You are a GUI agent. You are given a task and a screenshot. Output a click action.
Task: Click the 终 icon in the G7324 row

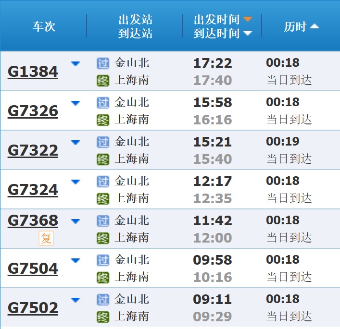click(103, 199)
